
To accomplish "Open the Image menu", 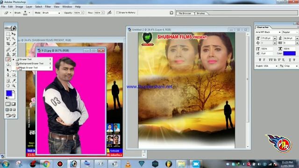I will 19,7.
